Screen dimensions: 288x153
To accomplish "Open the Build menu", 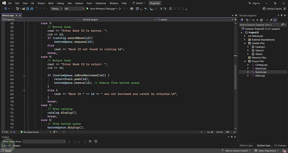I will [x=51, y=3].
